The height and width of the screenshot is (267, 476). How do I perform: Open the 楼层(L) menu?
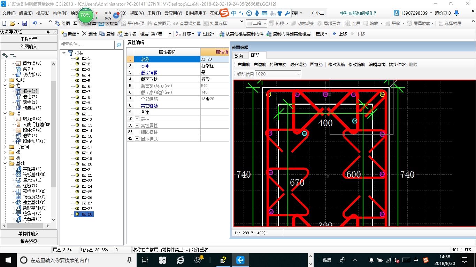pyautogui.click(x=43, y=13)
